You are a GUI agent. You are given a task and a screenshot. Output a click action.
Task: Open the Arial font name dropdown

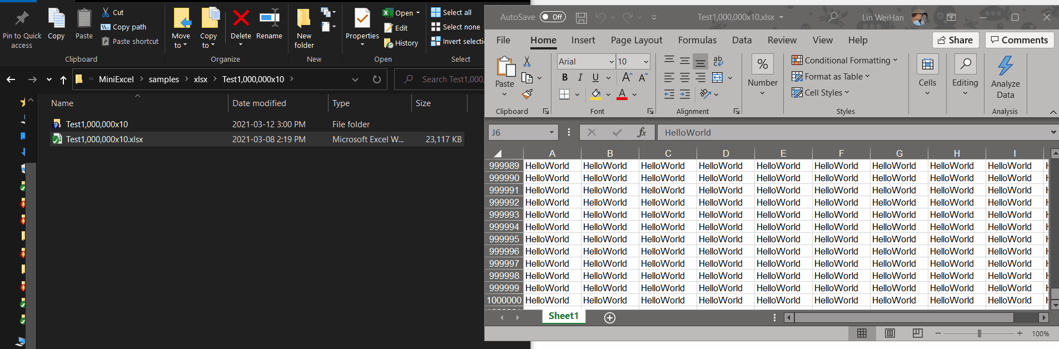[611, 62]
